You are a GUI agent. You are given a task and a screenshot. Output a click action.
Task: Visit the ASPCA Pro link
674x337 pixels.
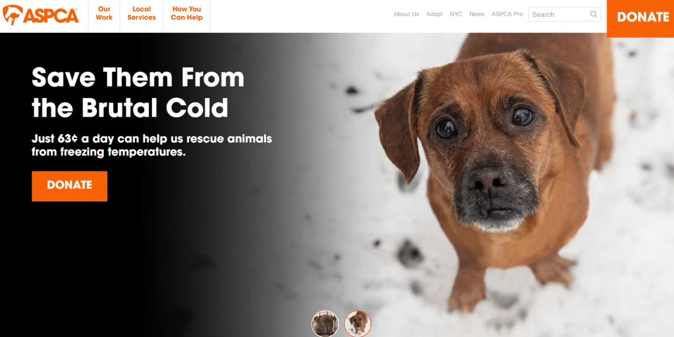507,14
